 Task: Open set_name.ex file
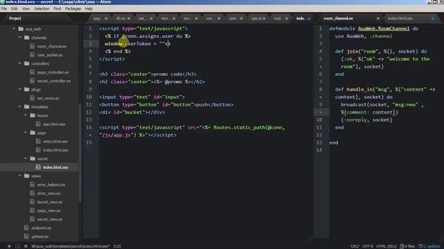coord(48,98)
